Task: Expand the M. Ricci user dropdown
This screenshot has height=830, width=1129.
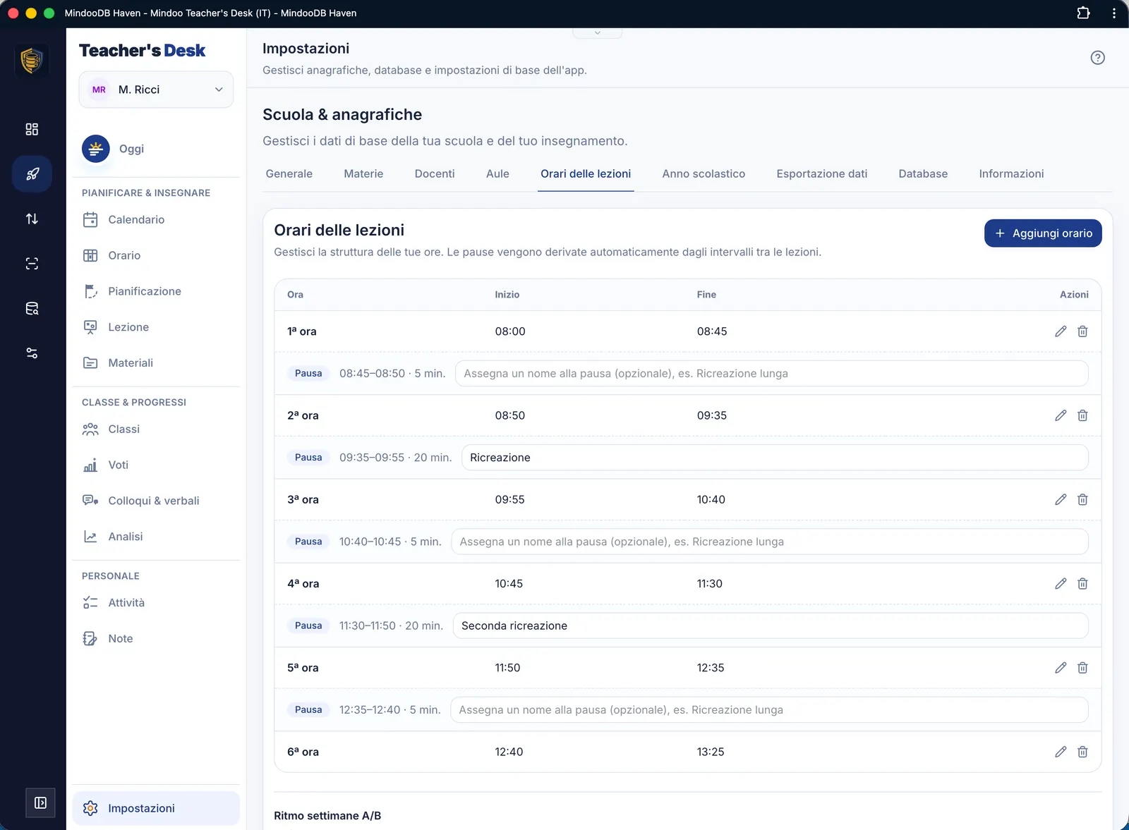Action: pos(156,90)
